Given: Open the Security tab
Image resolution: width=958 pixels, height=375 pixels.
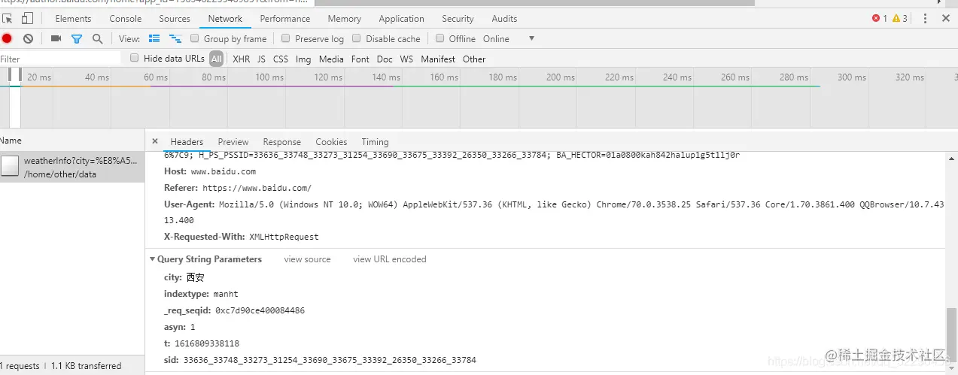Looking at the screenshot, I should pos(458,19).
